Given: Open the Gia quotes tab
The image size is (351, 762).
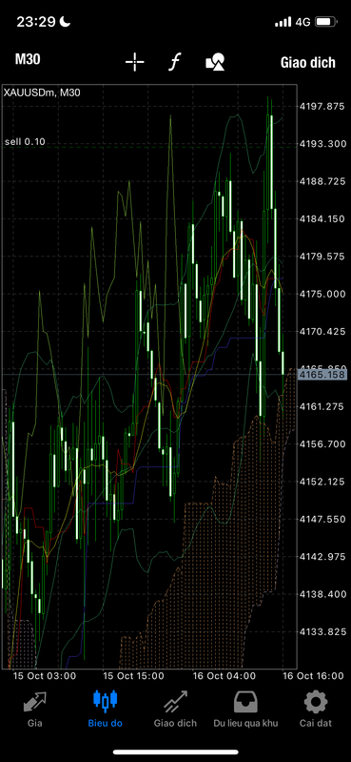Looking at the screenshot, I should 35,710.
